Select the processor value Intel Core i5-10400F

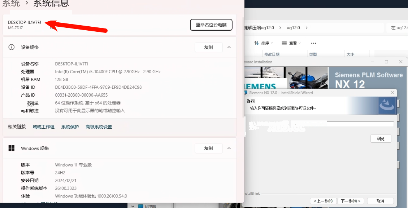point(108,72)
